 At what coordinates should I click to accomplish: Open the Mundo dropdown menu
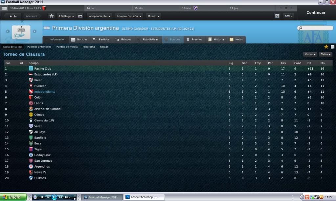coord(153,16)
